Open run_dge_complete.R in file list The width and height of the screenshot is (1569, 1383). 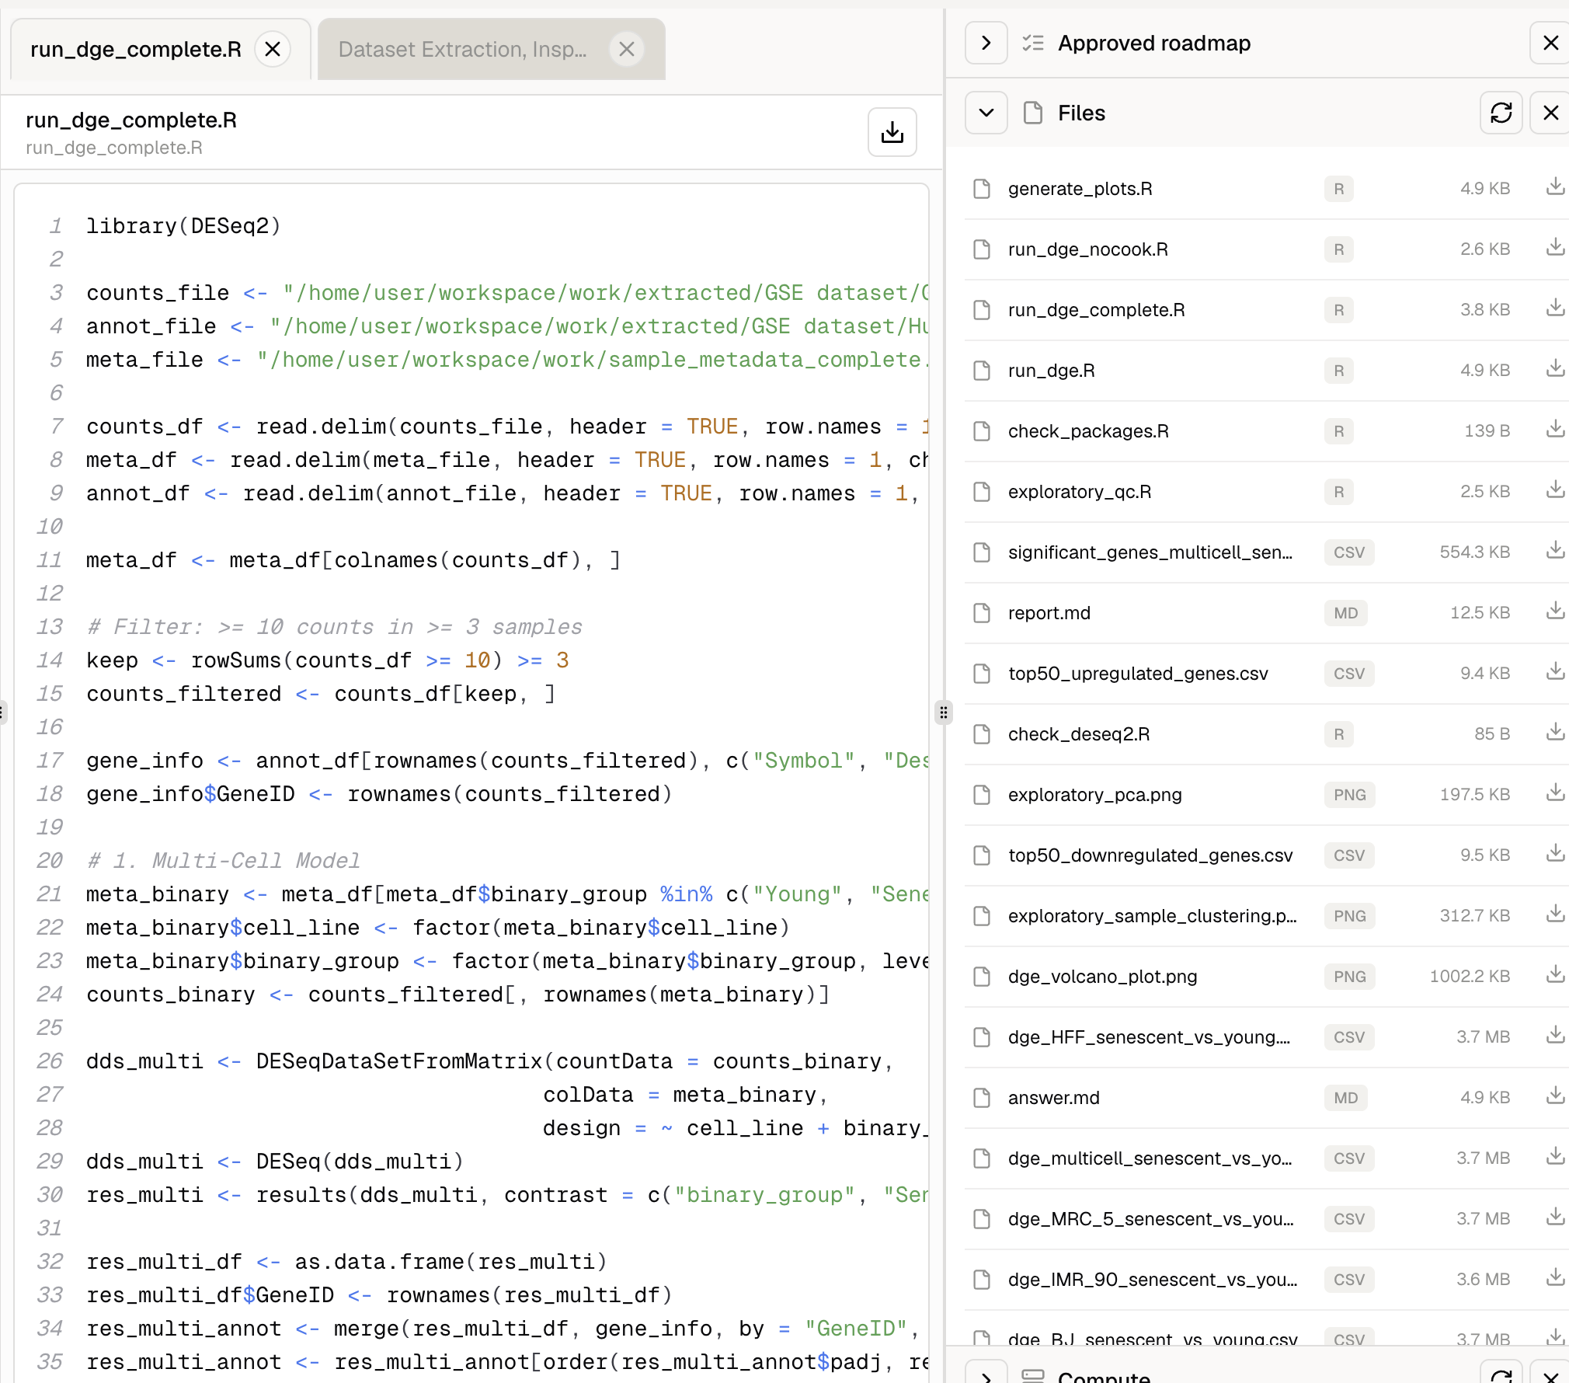1096,310
